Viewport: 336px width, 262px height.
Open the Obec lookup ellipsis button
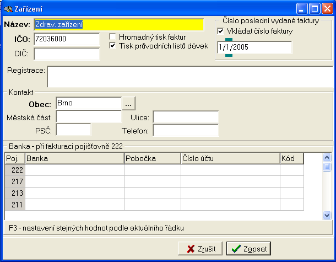coord(128,103)
